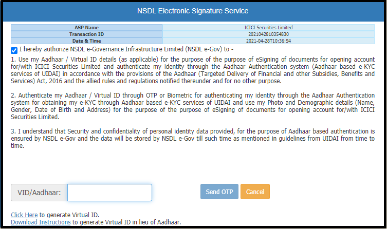The image size is (387, 229).
Task: Select the ASP Name header cell
Action: [86, 27]
